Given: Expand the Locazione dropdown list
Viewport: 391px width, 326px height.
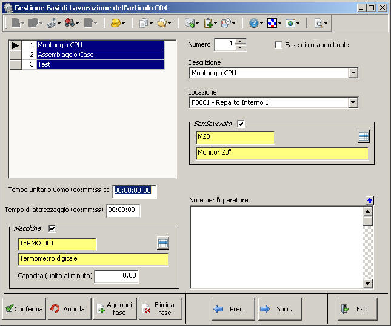Looking at the screenshot, I should click(x=353, y=103).
